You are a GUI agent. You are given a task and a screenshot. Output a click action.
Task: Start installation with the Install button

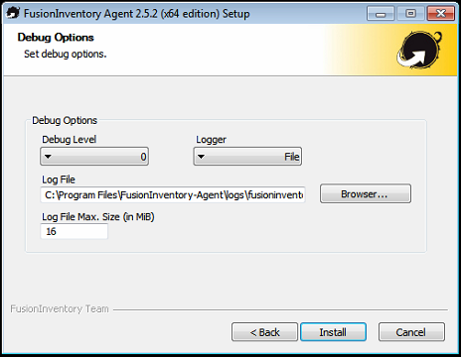point(333,332)
